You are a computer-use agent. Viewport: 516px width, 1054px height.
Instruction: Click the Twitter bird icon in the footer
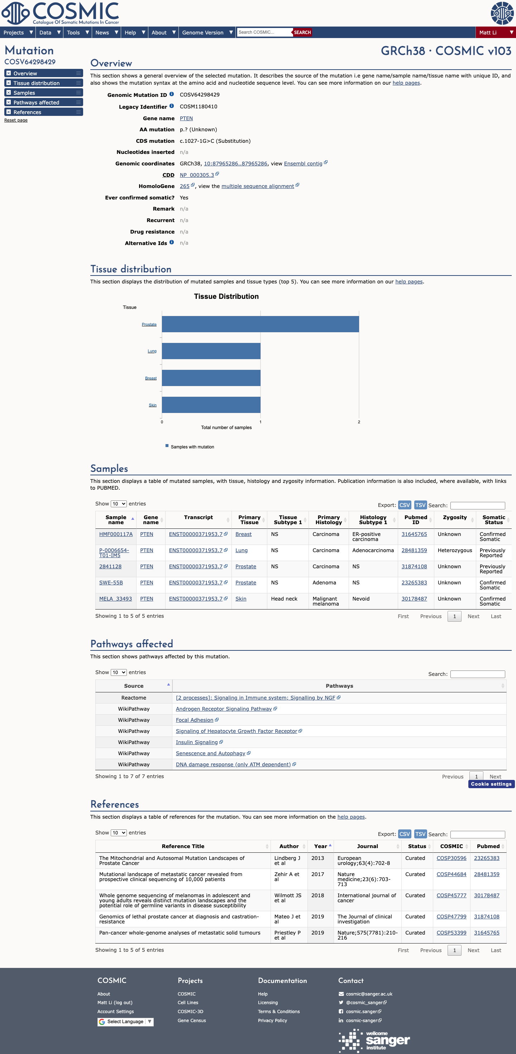coord(341,1002)
